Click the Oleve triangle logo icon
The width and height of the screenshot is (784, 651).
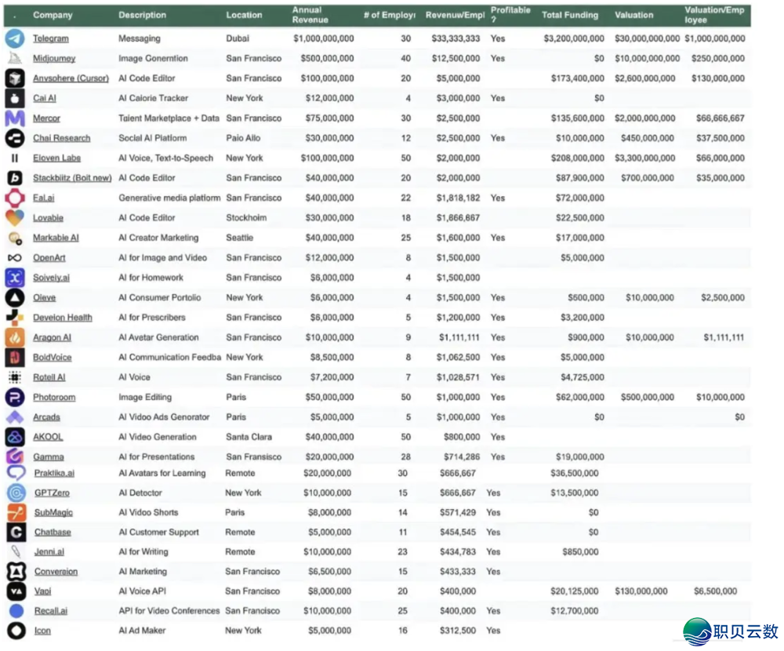pos(15,298)
